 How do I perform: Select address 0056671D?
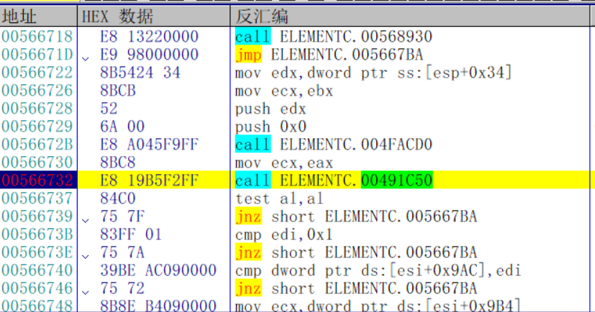37,55
